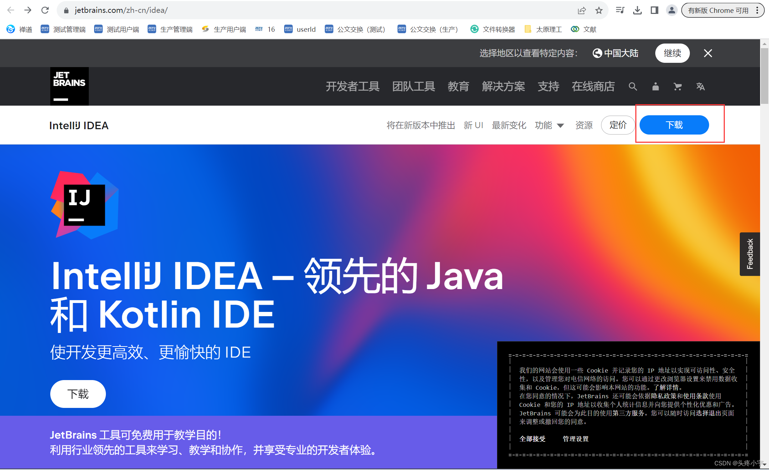Click the 有新版 Chrome 可用 update button
This screenshot has width=769, height=470.
tap(718, 10)
